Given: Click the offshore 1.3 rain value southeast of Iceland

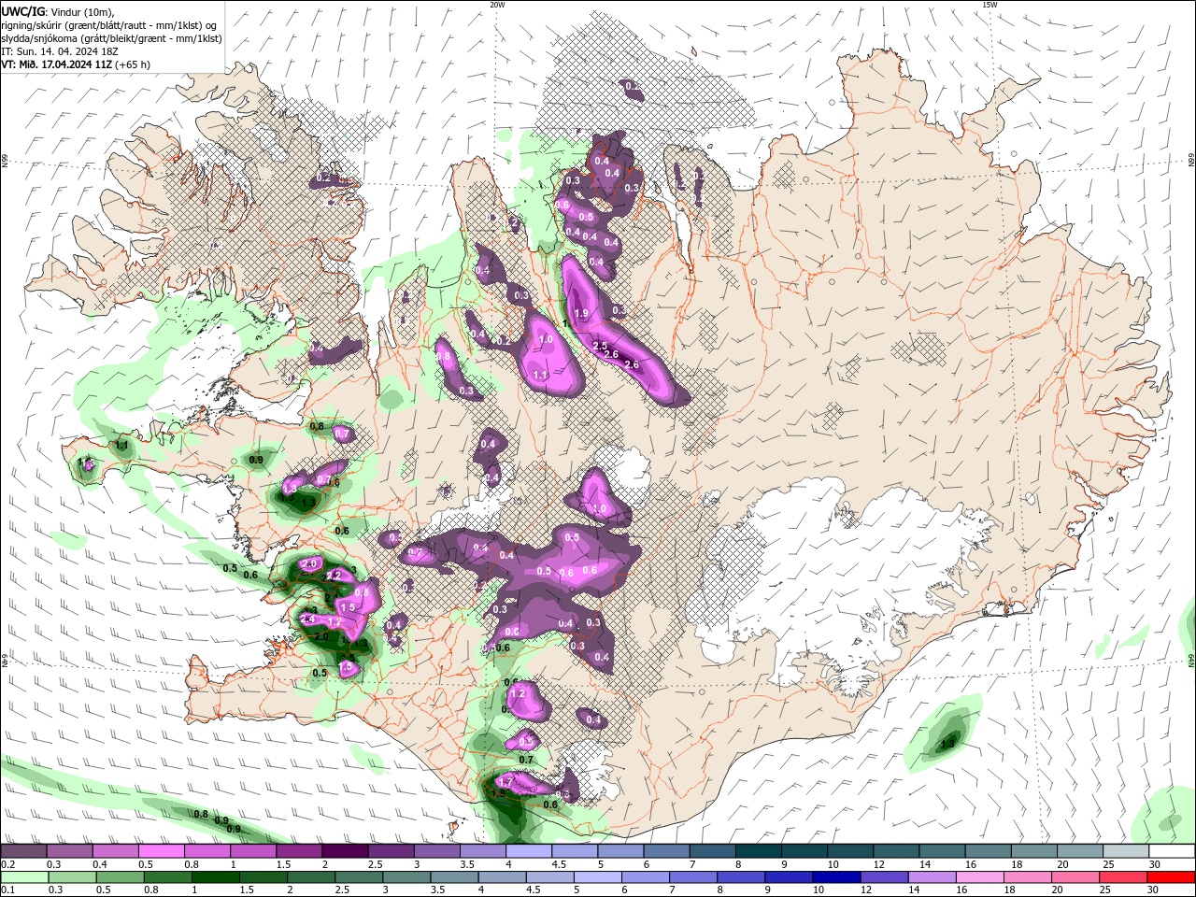Looking at the screenshot, I should click(x=948, y=745).
